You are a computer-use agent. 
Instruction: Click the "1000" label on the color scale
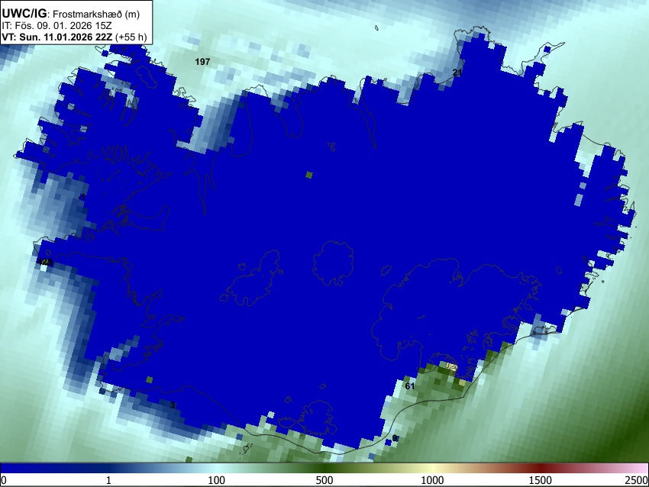432,480
